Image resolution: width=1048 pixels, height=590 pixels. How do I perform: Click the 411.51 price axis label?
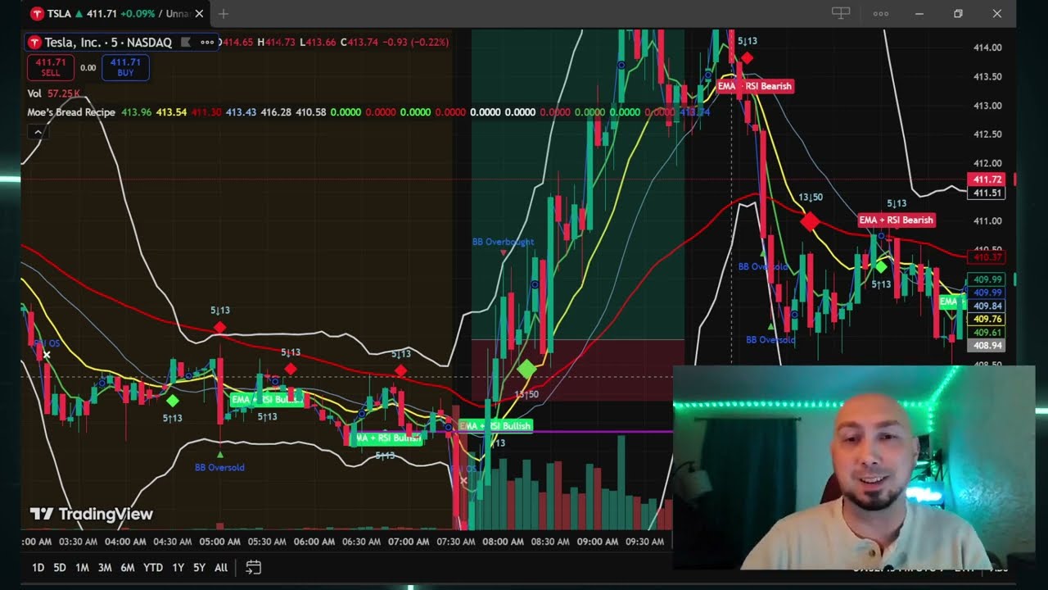(988, 193)
